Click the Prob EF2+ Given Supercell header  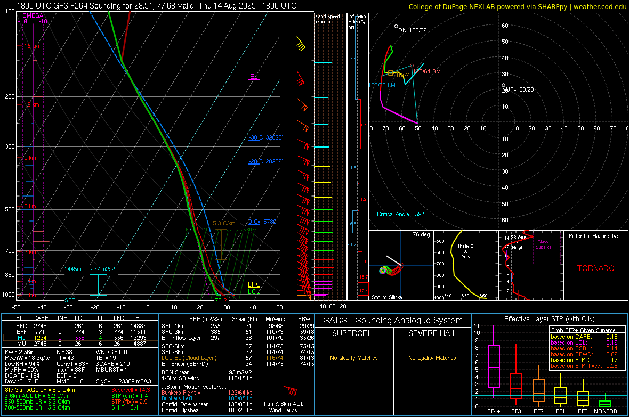click(584, 330)
